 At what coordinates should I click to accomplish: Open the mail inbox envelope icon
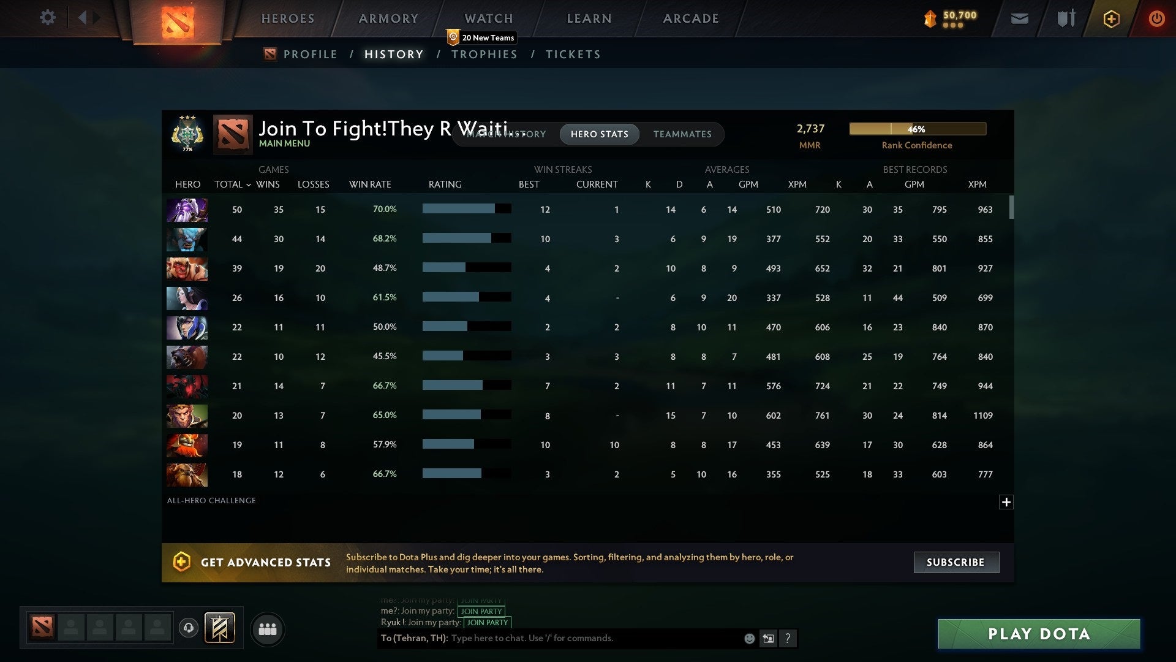1020,18
